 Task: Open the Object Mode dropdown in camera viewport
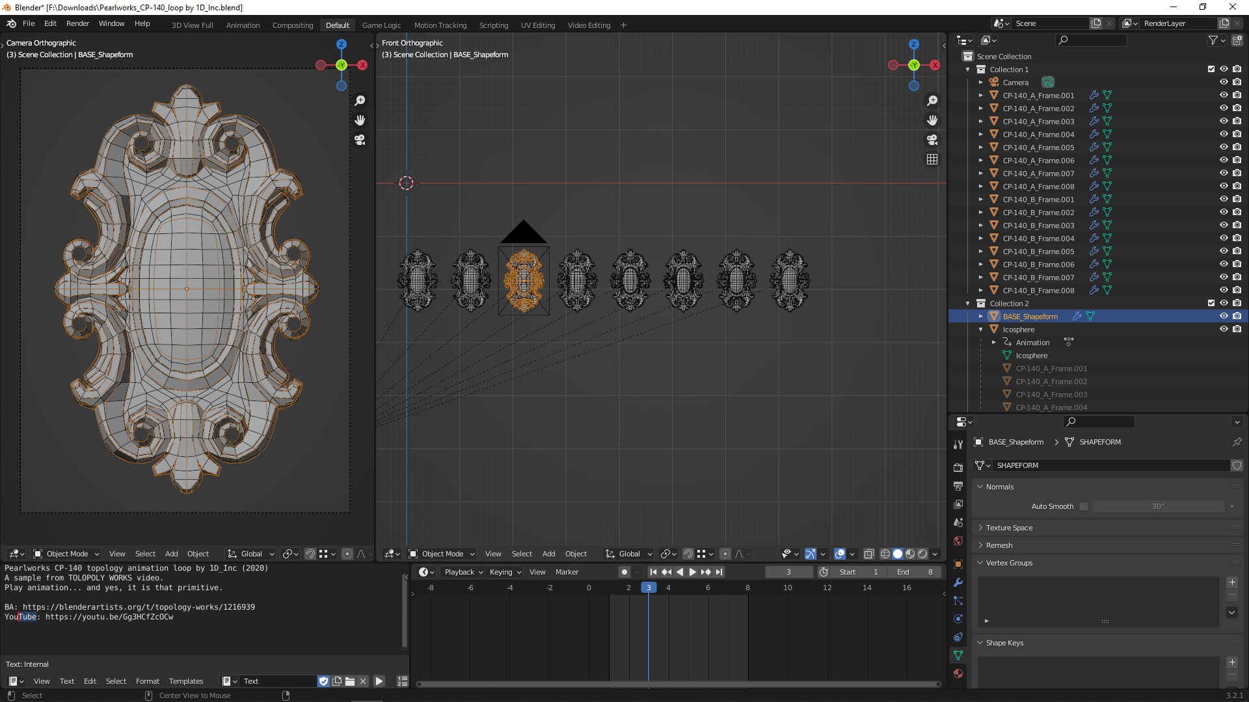click(x=66, y=554)
